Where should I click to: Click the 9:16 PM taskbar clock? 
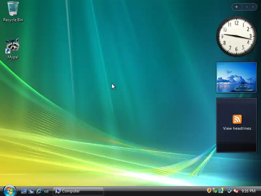248,191
